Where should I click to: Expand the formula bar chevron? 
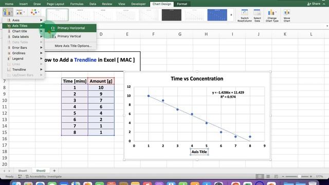click(327, 26)
